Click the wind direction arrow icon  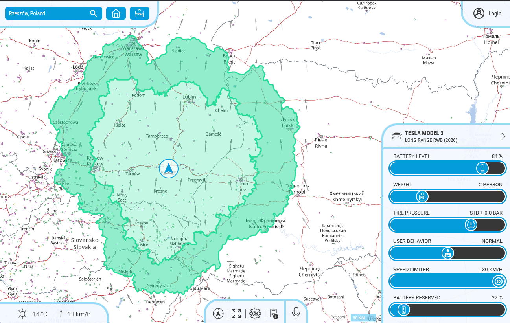(x=62, y=314)
